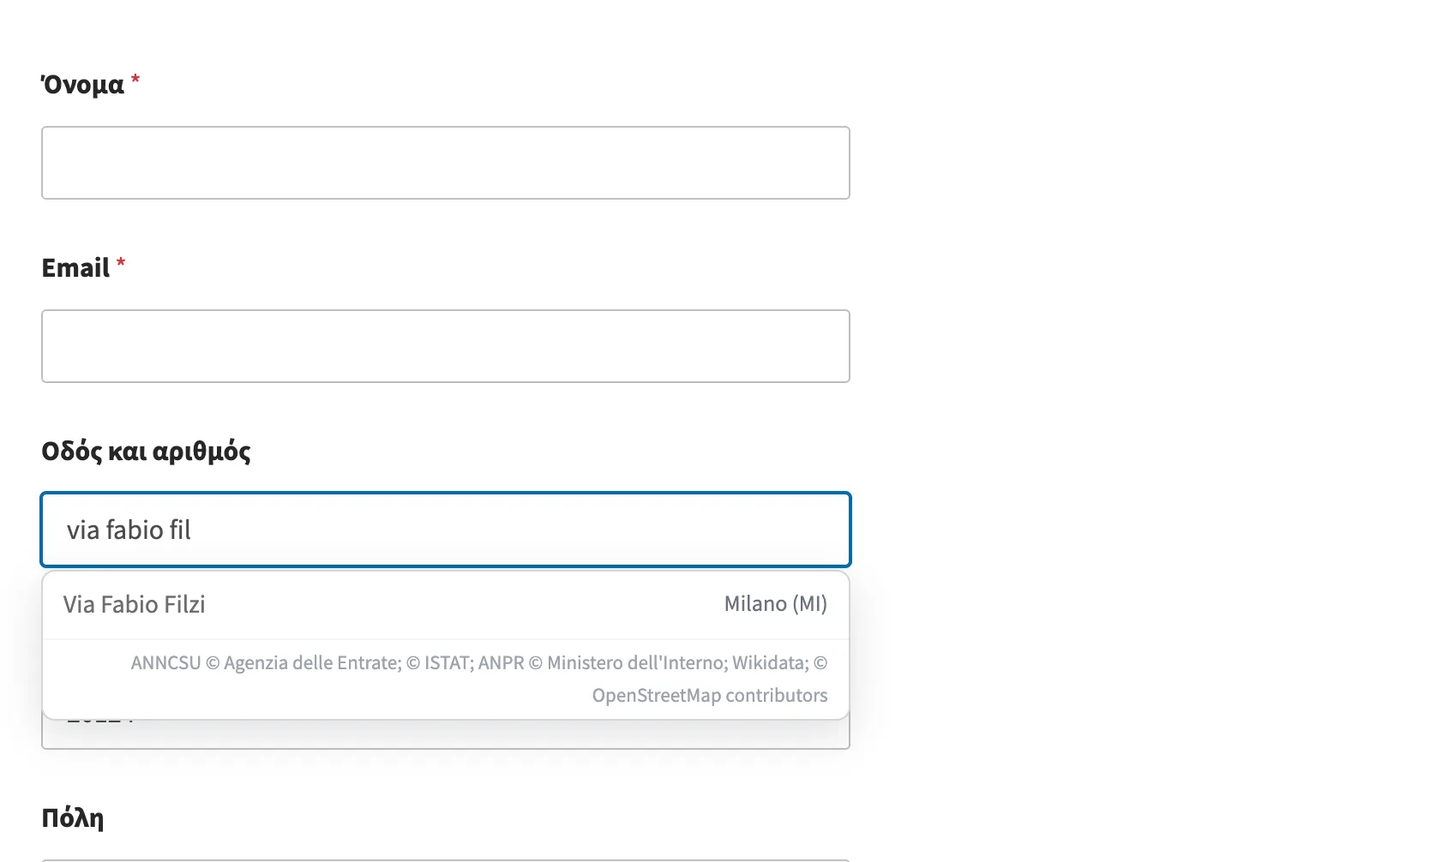Click "Agenzia delle Entrate" in the attribution
This screenshot has height=862, width=1430.
pyautogui.click(x=311, y=663)
